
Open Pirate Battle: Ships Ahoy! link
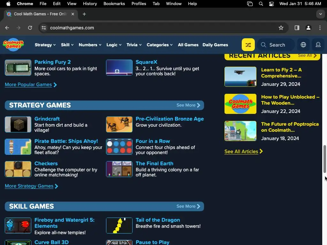pos(66,141)
